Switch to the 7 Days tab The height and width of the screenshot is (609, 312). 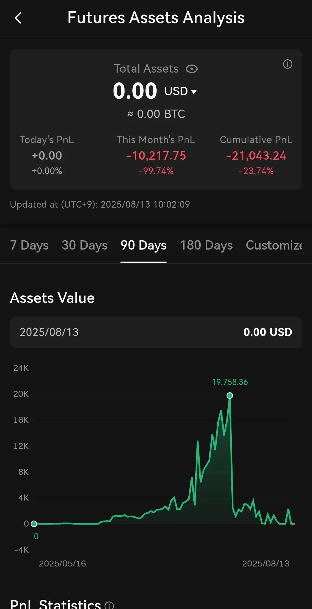pos(29,245)
